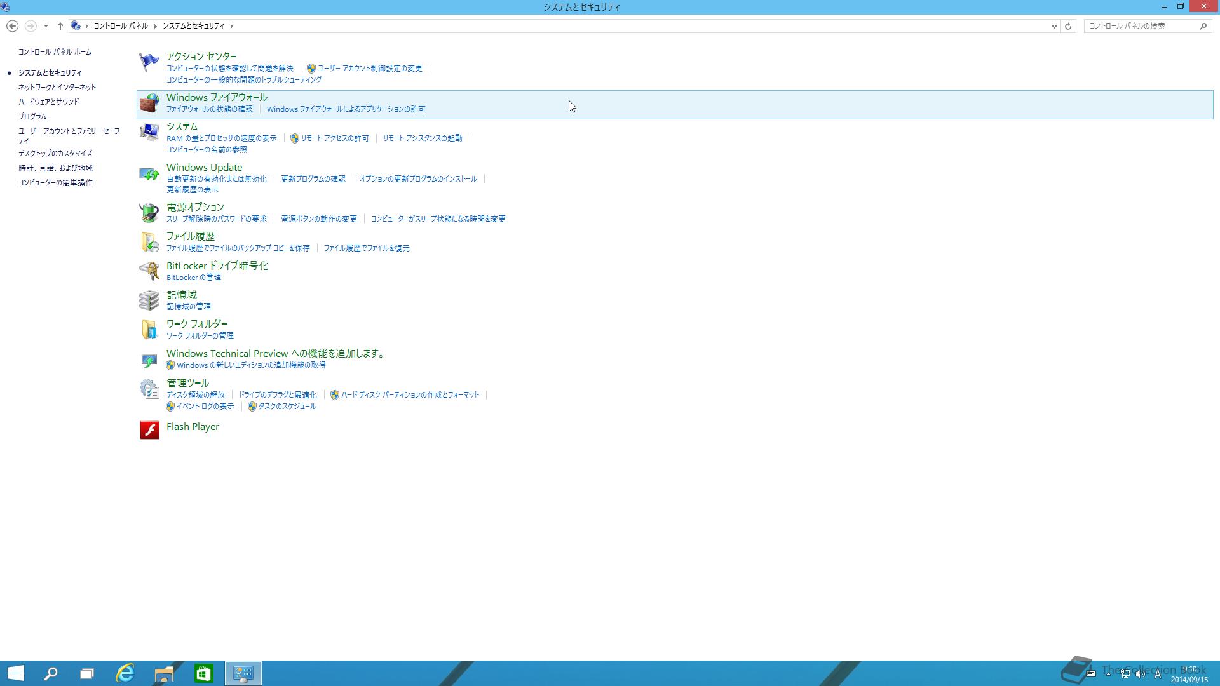Click ドライブのデフラグと最適化 link
The height and width of the screenshot is (686, 1220).
coord(278,395)
